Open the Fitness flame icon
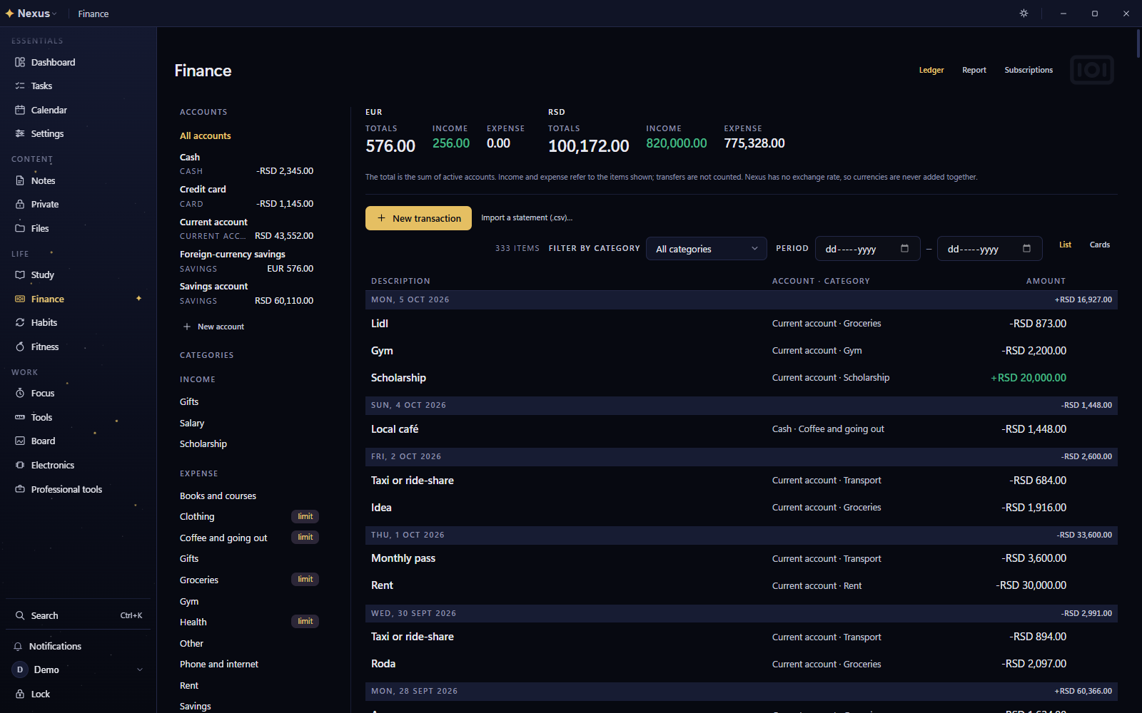The width and height of the screenshot is (1142, 713). [x=20, y=347]
